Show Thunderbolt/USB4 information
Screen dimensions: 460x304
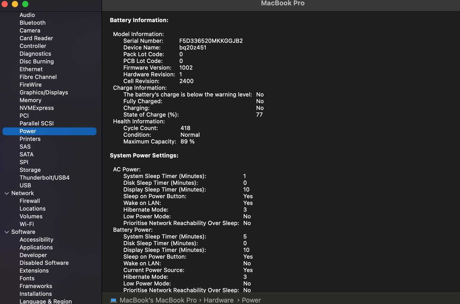tap(45, 178)
